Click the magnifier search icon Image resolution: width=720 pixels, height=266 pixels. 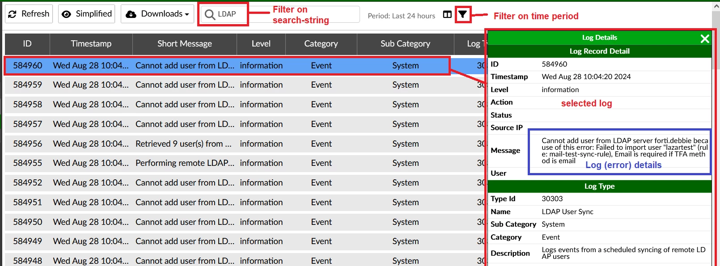tap(210, 15)
